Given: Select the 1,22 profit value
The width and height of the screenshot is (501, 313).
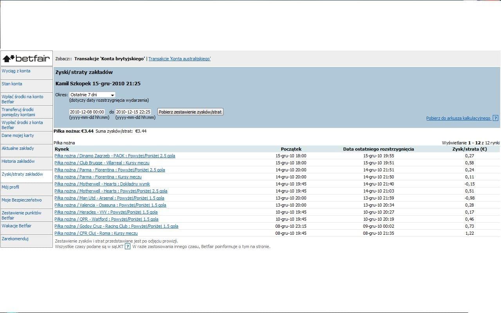Looking at the screenshot, I should pyautogui.click(x=469, y=233).
